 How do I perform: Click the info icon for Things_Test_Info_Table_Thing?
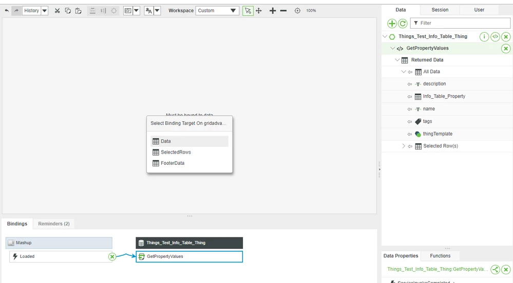pos(484,36)
